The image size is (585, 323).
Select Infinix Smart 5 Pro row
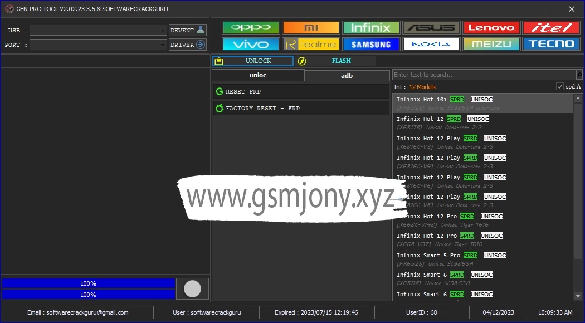[x=483, y=259]
